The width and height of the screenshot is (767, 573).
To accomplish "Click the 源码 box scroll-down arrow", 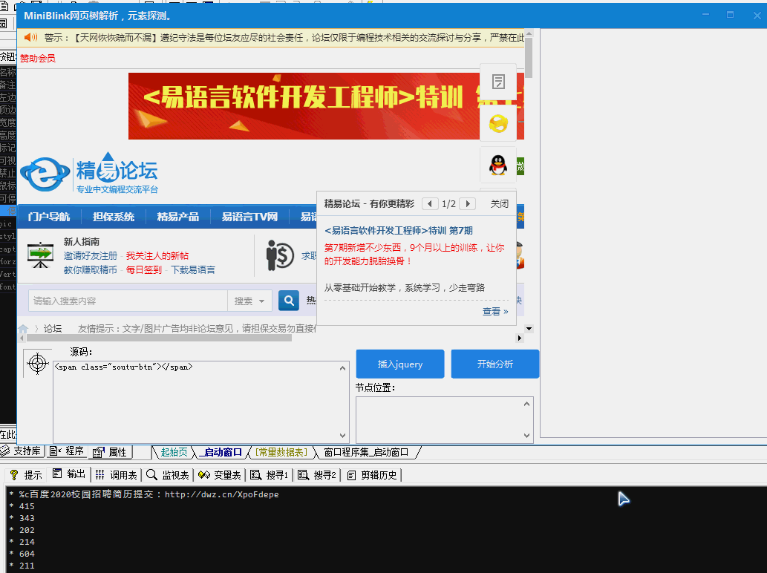I will point(342,435).
